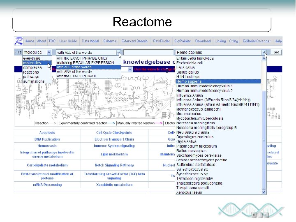Select 'molecules' in Find list
Viewport: 296px width, 222px height.
click(x=37, y=62)
